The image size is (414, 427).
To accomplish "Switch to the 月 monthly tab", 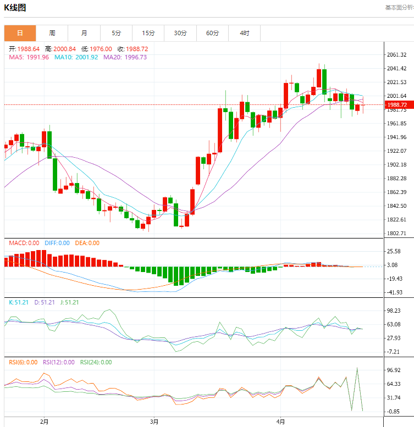I will pos(84,33).
